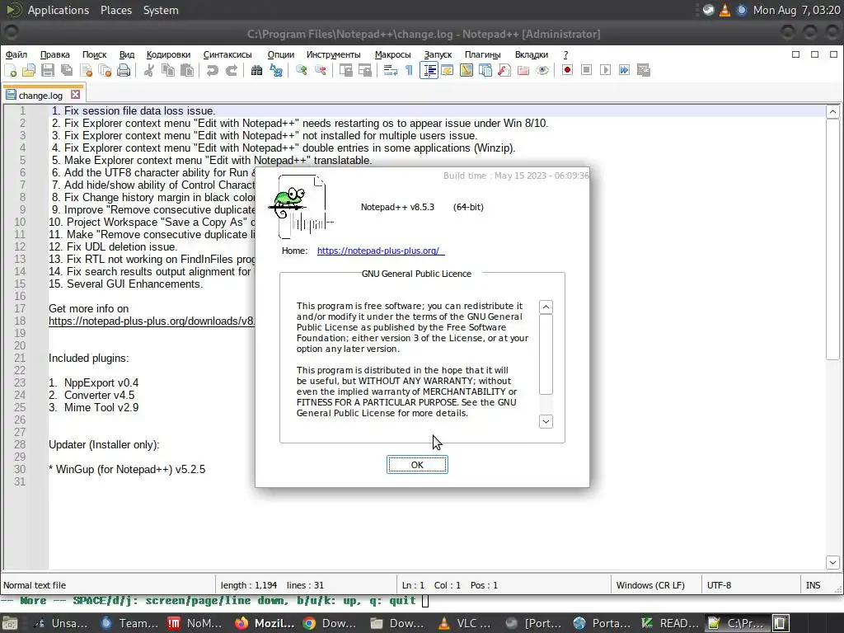This screenshot has height=633, width=844.
Task: Click the Save toolbar icon
Action: pos(47,70)
